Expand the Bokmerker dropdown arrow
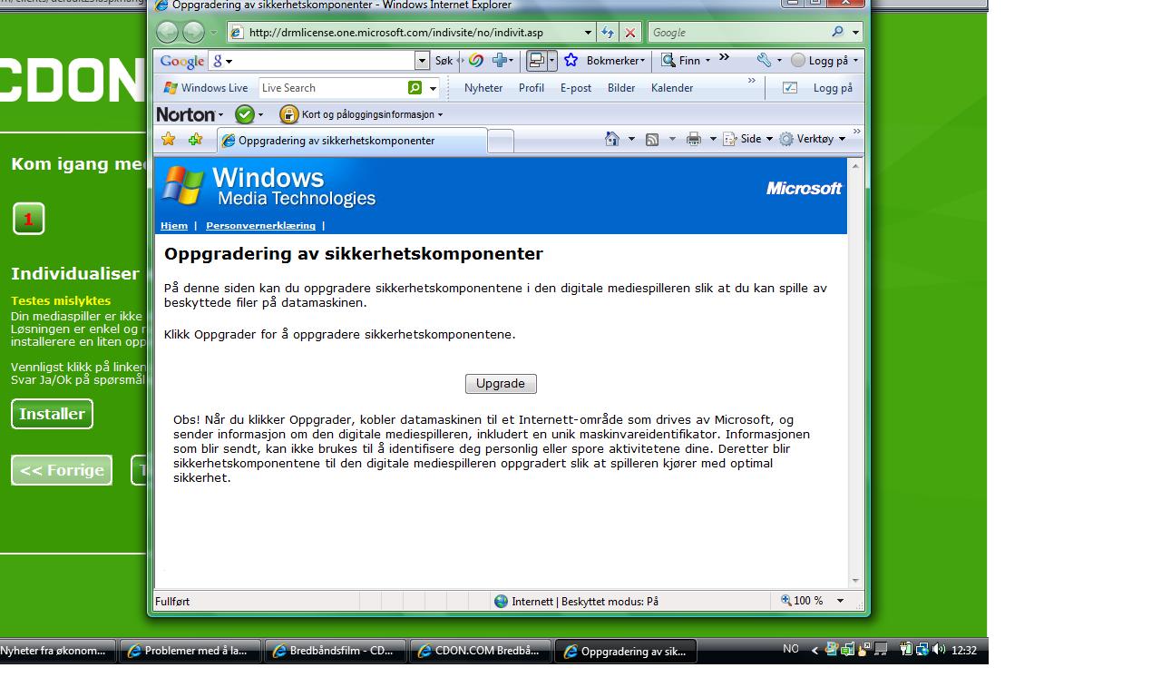The width and height of the screenshot is (1161, 697). click(643, 61)
